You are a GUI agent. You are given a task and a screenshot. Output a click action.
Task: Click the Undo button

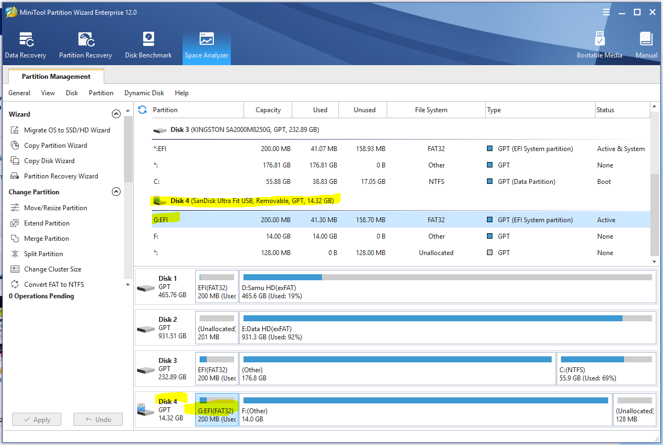[98, 420]
